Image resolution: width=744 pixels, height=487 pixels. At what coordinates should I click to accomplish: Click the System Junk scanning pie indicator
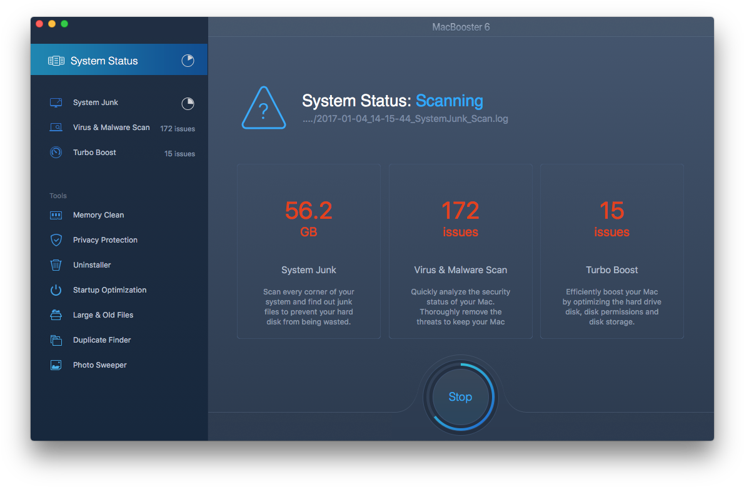pos(188,104)
